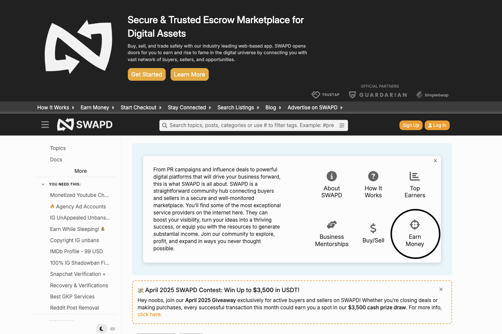Click Sign Up button
The height and width of the screenshot is (334, 502).
[411, 125]
